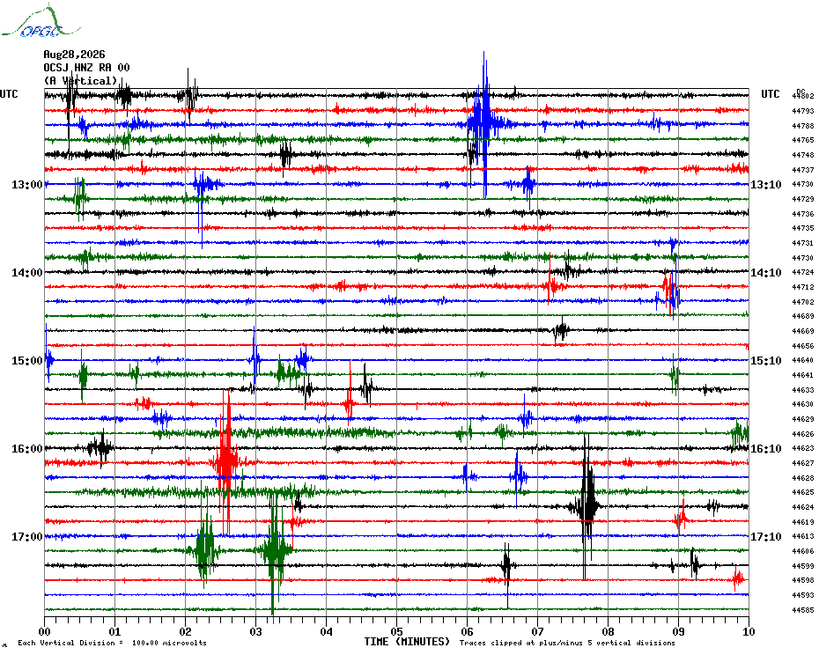Click DC value 44724
Image resolution: width=819 pixels, height=655 pixels.
[x=803, y=273]
